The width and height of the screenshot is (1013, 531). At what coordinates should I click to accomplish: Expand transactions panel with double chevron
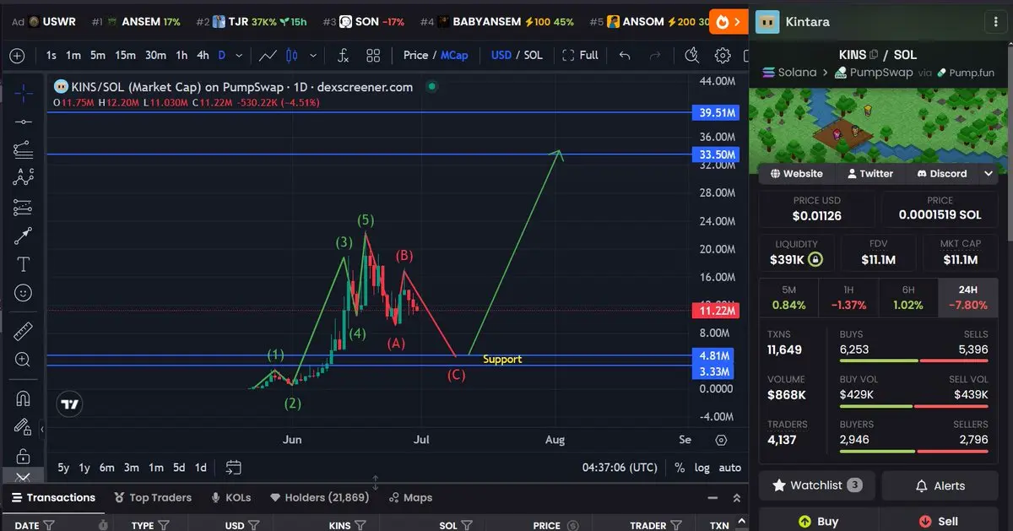pos(736,498)
